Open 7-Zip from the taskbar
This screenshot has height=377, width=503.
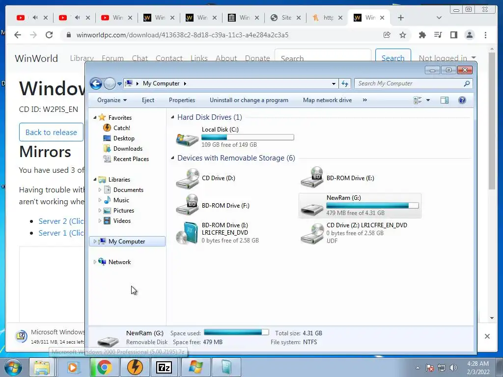tap(164, 367)
